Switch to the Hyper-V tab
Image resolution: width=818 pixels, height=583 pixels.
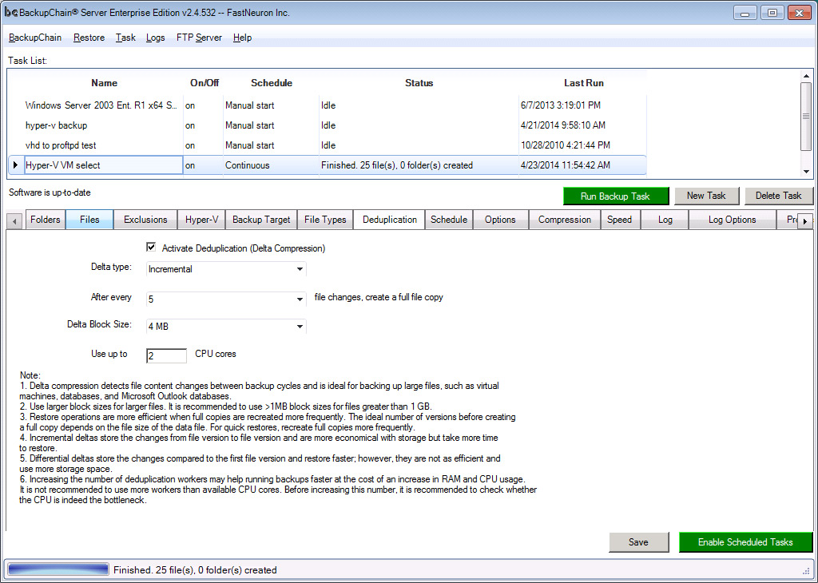[x=201, y=220]
